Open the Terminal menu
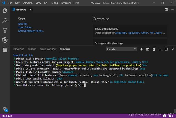This screenshot has height=118, width=176. click(66, 3)
